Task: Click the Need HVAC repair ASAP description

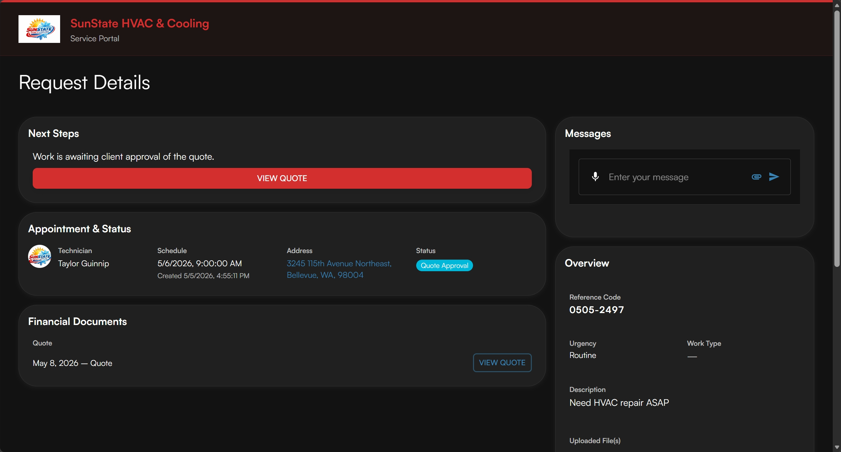Action: pos(619,403)
